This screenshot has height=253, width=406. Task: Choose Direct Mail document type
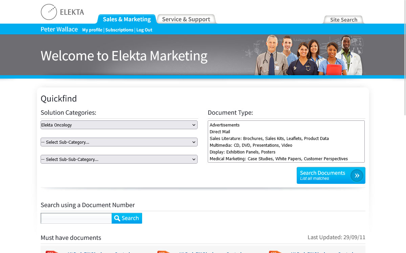(x=220, y=132)
